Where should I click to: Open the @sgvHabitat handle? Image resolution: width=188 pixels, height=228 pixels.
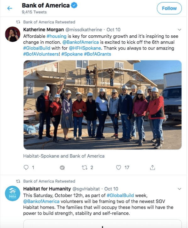tap(86, 189)
